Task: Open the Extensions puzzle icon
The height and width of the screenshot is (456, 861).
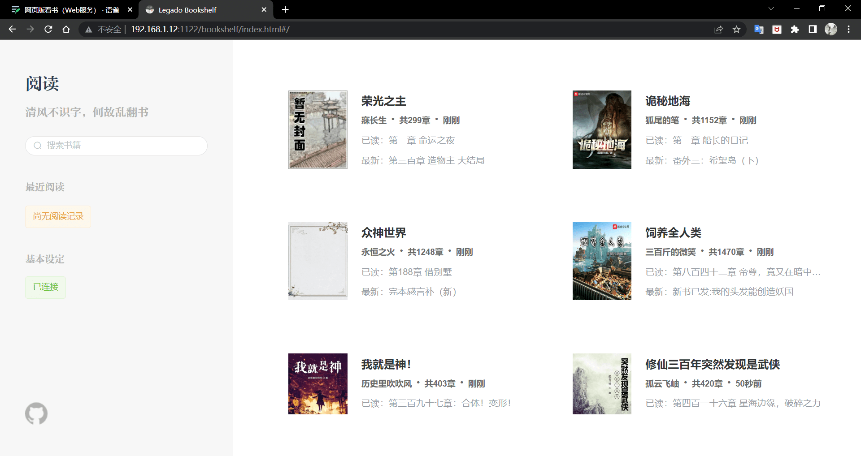Action: (795, 29)
